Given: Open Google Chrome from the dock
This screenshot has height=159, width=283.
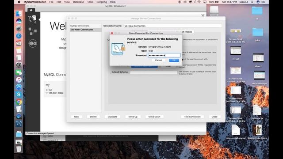Looking at the screenshot, I should coord(19,102).
